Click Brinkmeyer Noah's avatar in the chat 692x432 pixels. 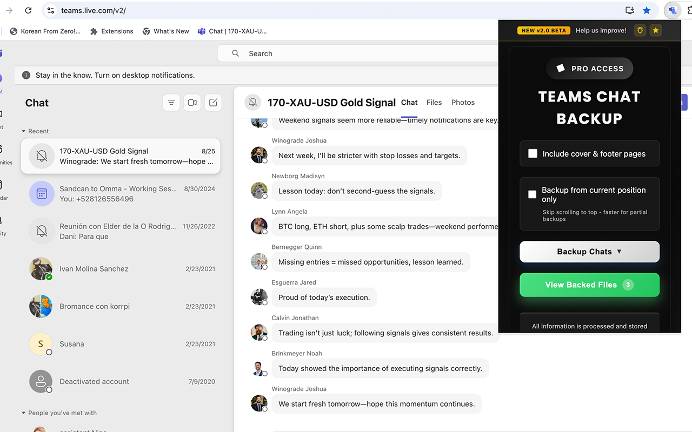[x=259, y=368]
